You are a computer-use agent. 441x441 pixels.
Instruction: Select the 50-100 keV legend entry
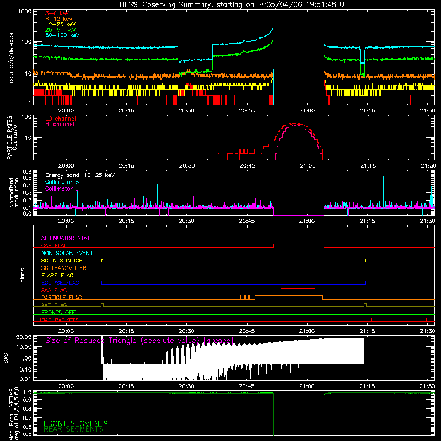click(x=62, y=35)
